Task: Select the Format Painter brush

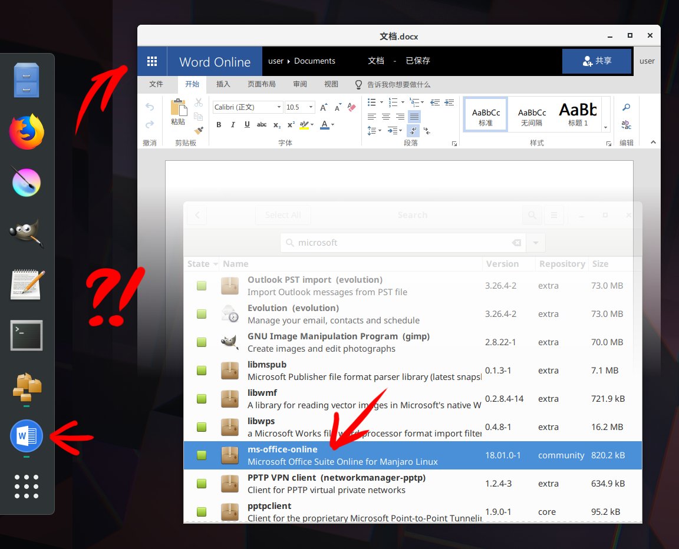Action: coord(199,130)
